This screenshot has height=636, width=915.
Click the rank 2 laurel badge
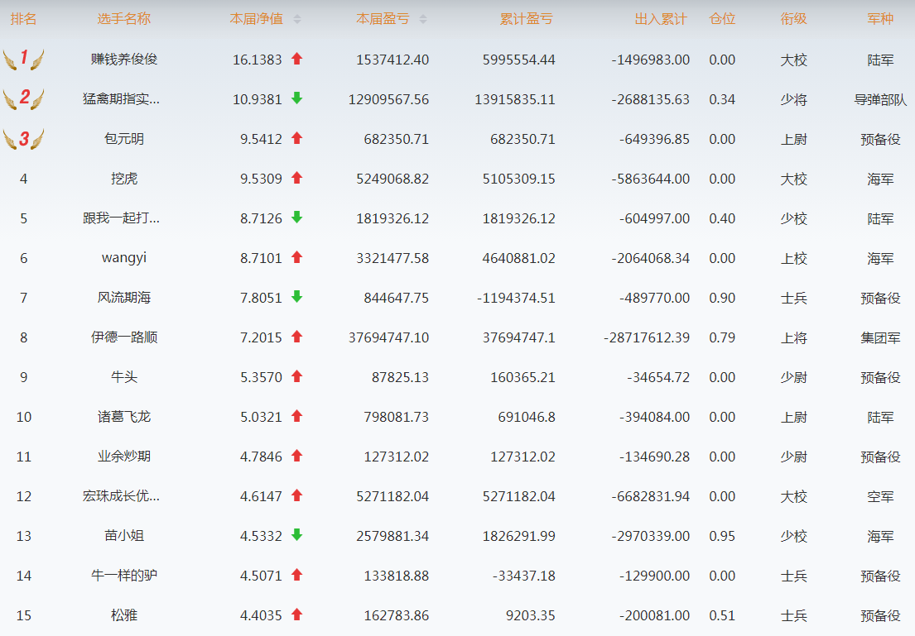[x=23, y=98]
